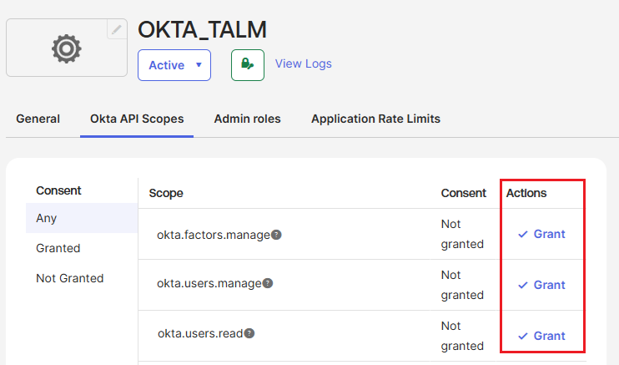Image resolution: width=619 pixels, height=365 pixels.
Task: Filter scopes by Any consent
Action: click(x=47, y=218)
